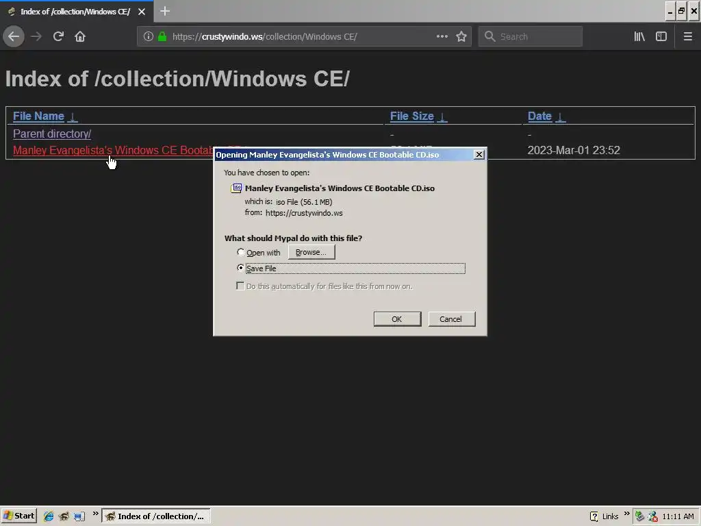Click the Manley Evangelista's Windows CE ISO link
Screen dimensions: 701x526
[113, 150]
